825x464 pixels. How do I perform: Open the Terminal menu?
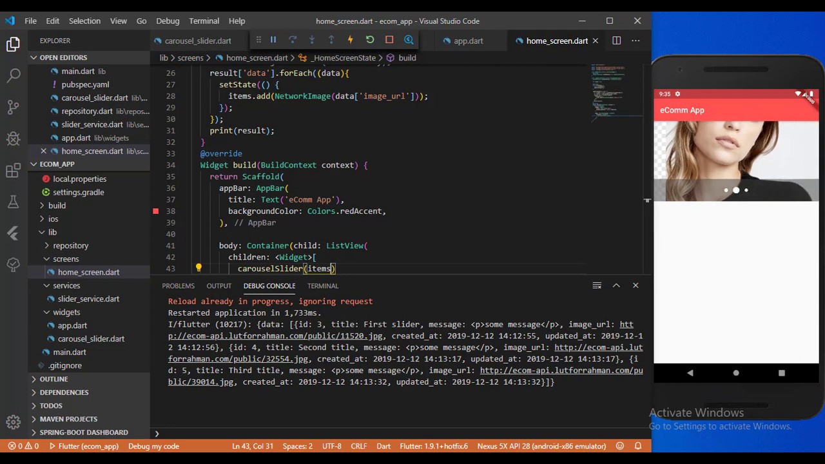(x=204, y=21)
